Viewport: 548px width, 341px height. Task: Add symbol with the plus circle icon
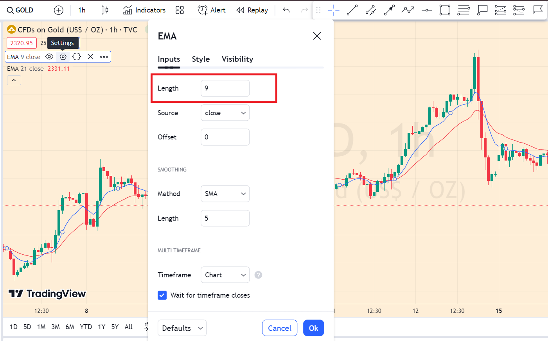tap(59, 10)
